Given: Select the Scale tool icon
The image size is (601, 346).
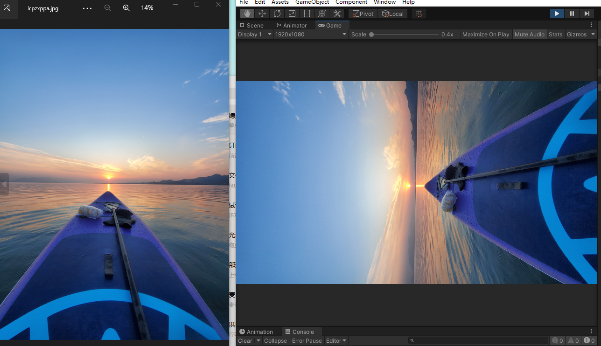Looking at the screenshot, I should click(292, 14).
